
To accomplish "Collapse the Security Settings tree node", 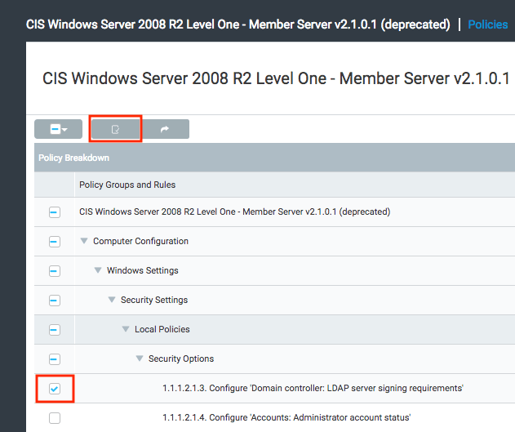I will (112, 300).
